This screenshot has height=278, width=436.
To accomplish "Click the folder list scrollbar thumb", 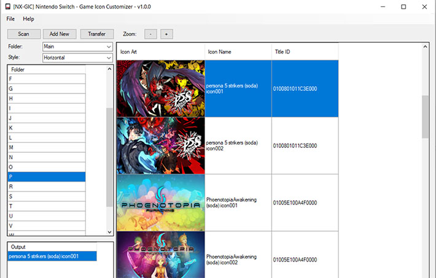I will point(109,157).
